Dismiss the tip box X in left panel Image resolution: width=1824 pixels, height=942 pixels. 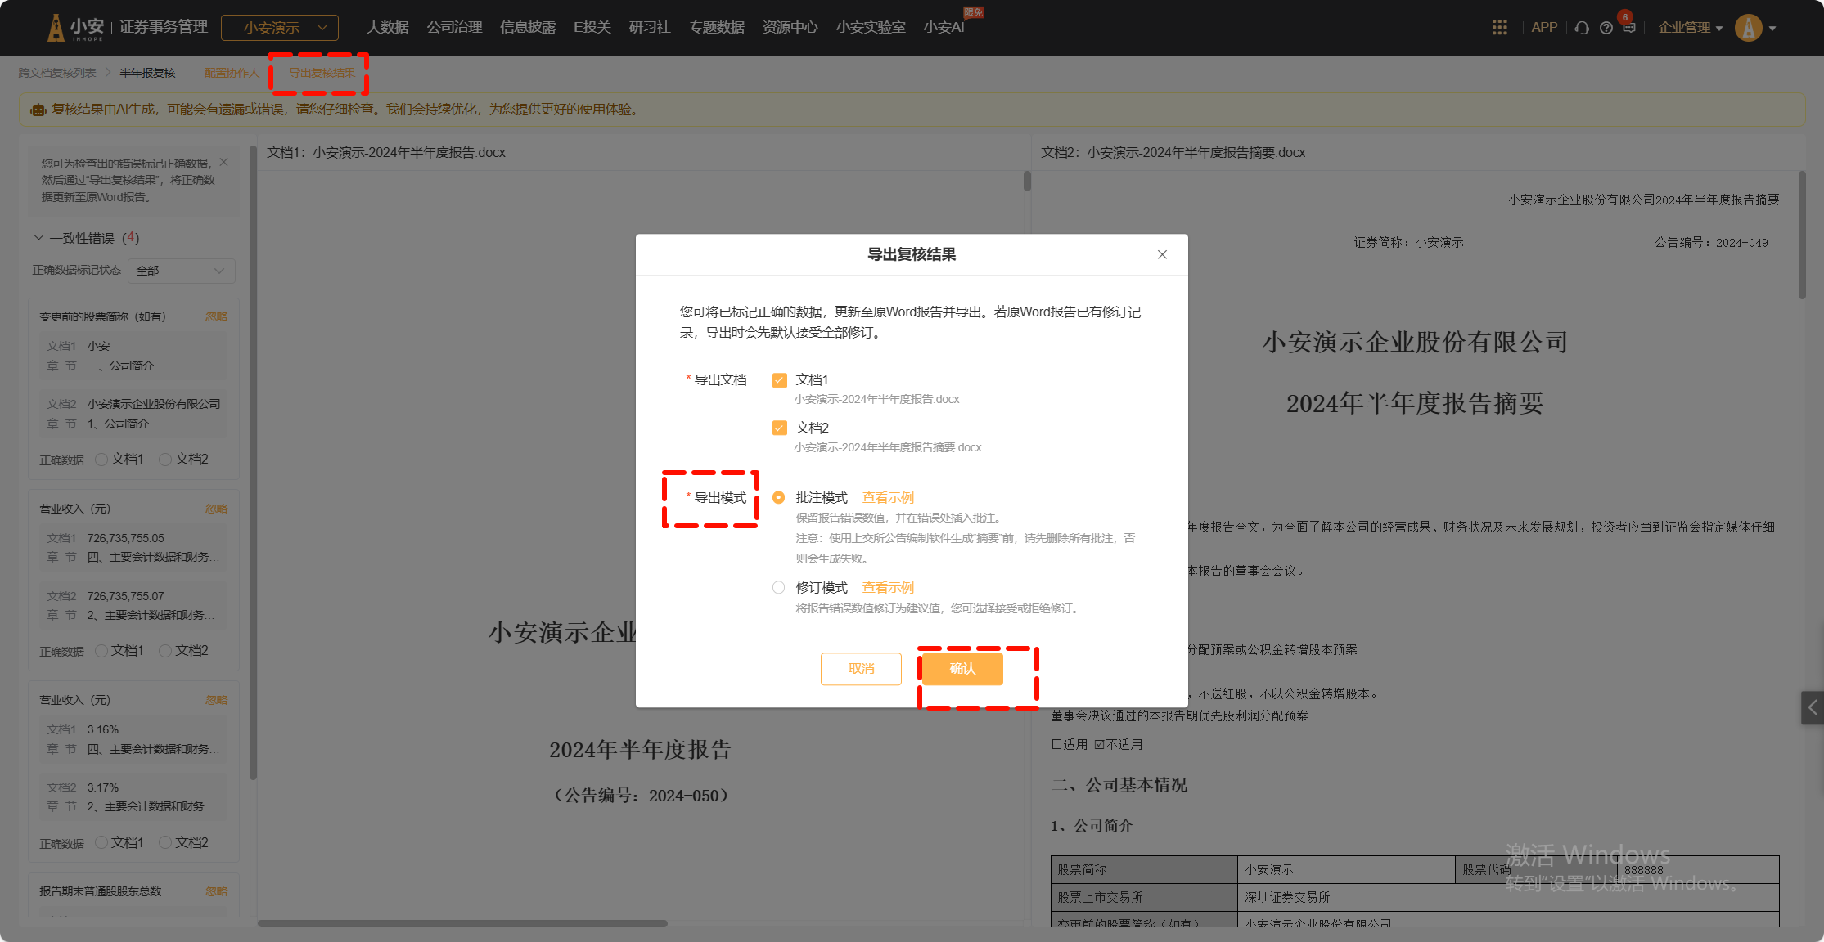223,163
